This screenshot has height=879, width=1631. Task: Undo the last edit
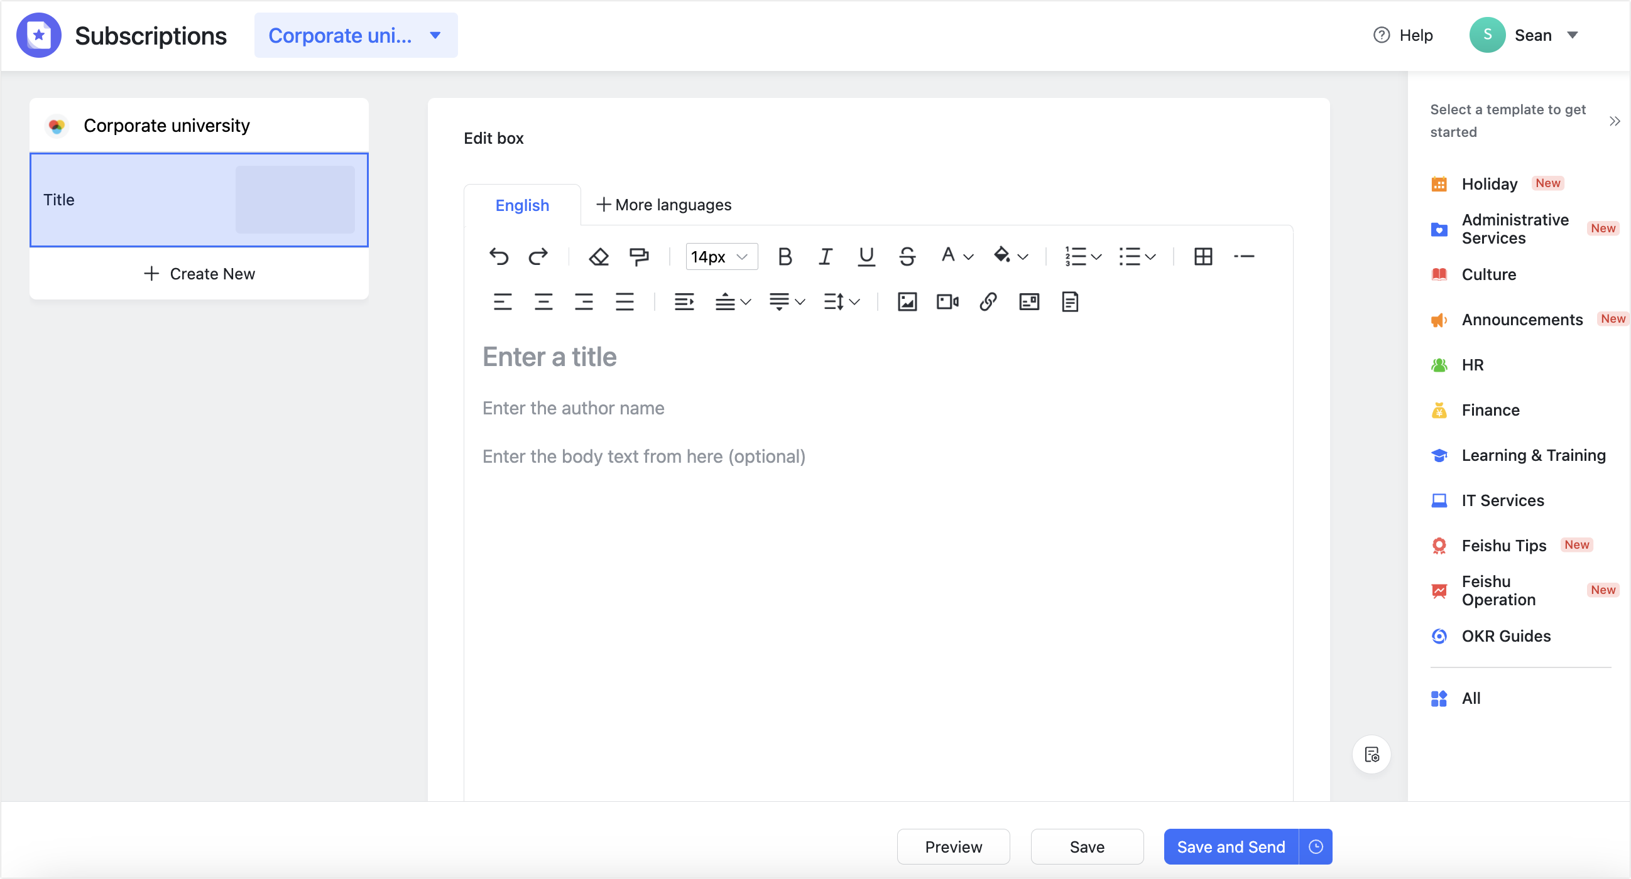pyautogui.click(x=499, y=256)
